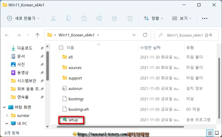Click the Delete trash icon
Image resolution: width=222 pixels, height=137 pixels.
[x=130, y=18]
